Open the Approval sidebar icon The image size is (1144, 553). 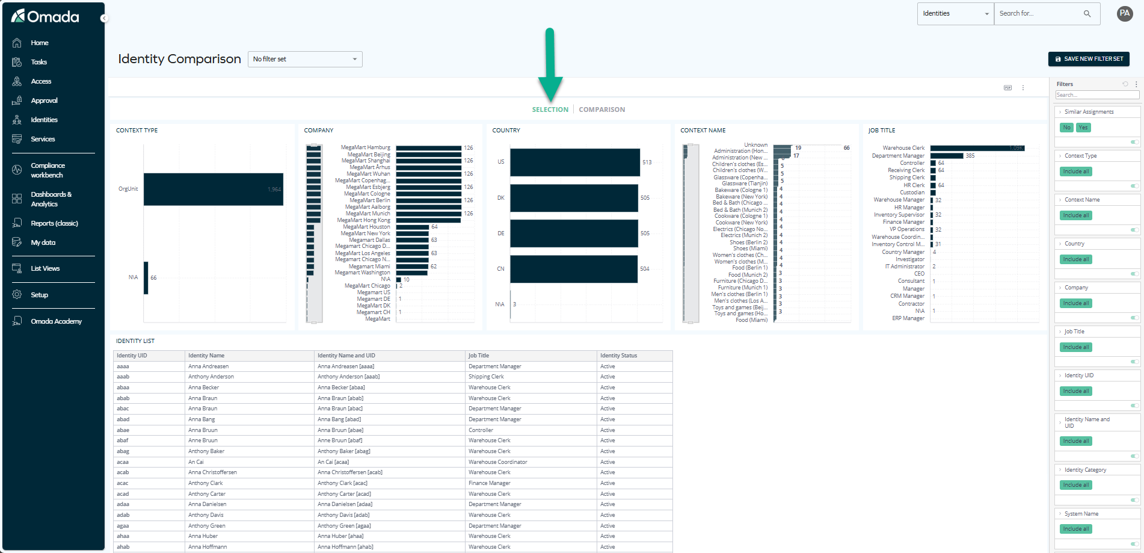[17, 100]
